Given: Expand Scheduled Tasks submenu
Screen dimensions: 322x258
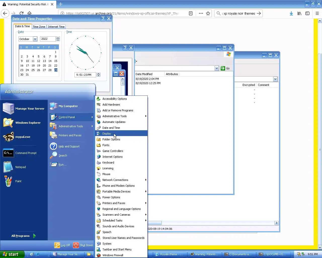Looking at the screenshot, I should point(122,220).
